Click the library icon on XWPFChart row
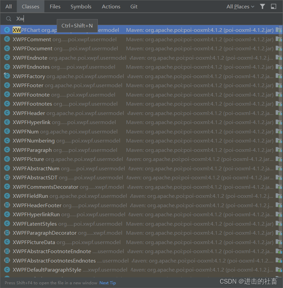This screenshot has width=283, height=288. click(x=279, y=30)
